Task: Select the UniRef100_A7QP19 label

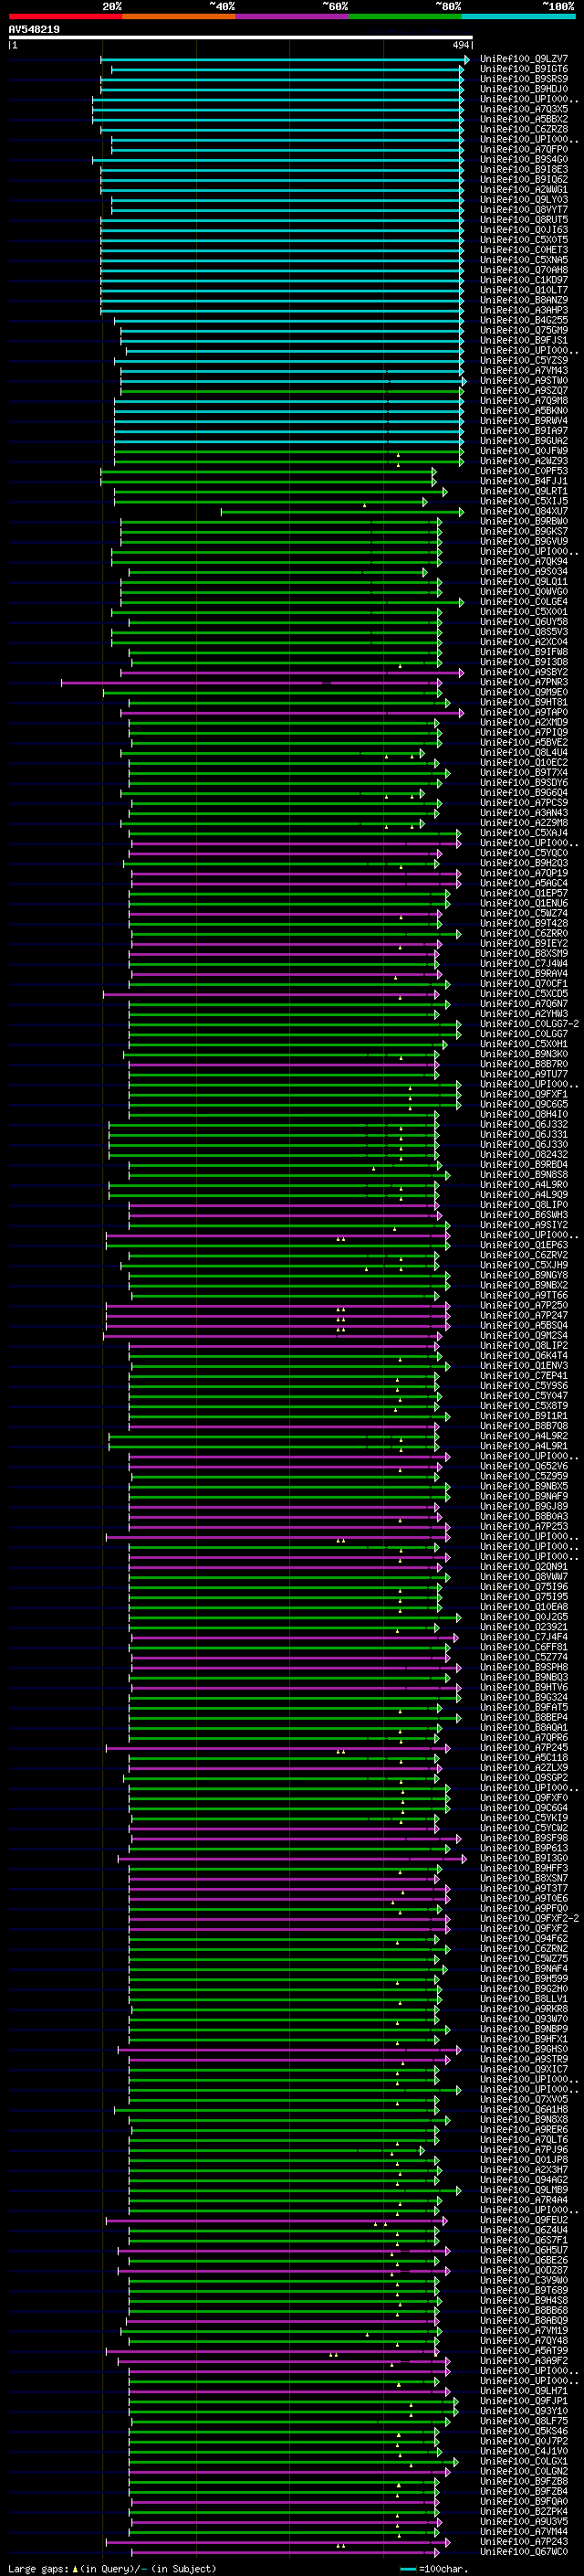Action: coord(524,873)
